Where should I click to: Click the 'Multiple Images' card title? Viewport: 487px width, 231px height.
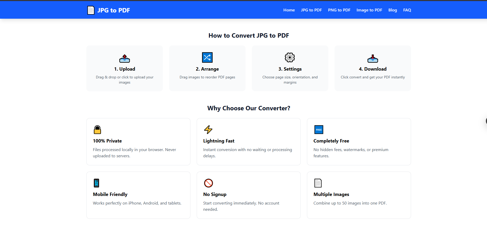point(331,194)
